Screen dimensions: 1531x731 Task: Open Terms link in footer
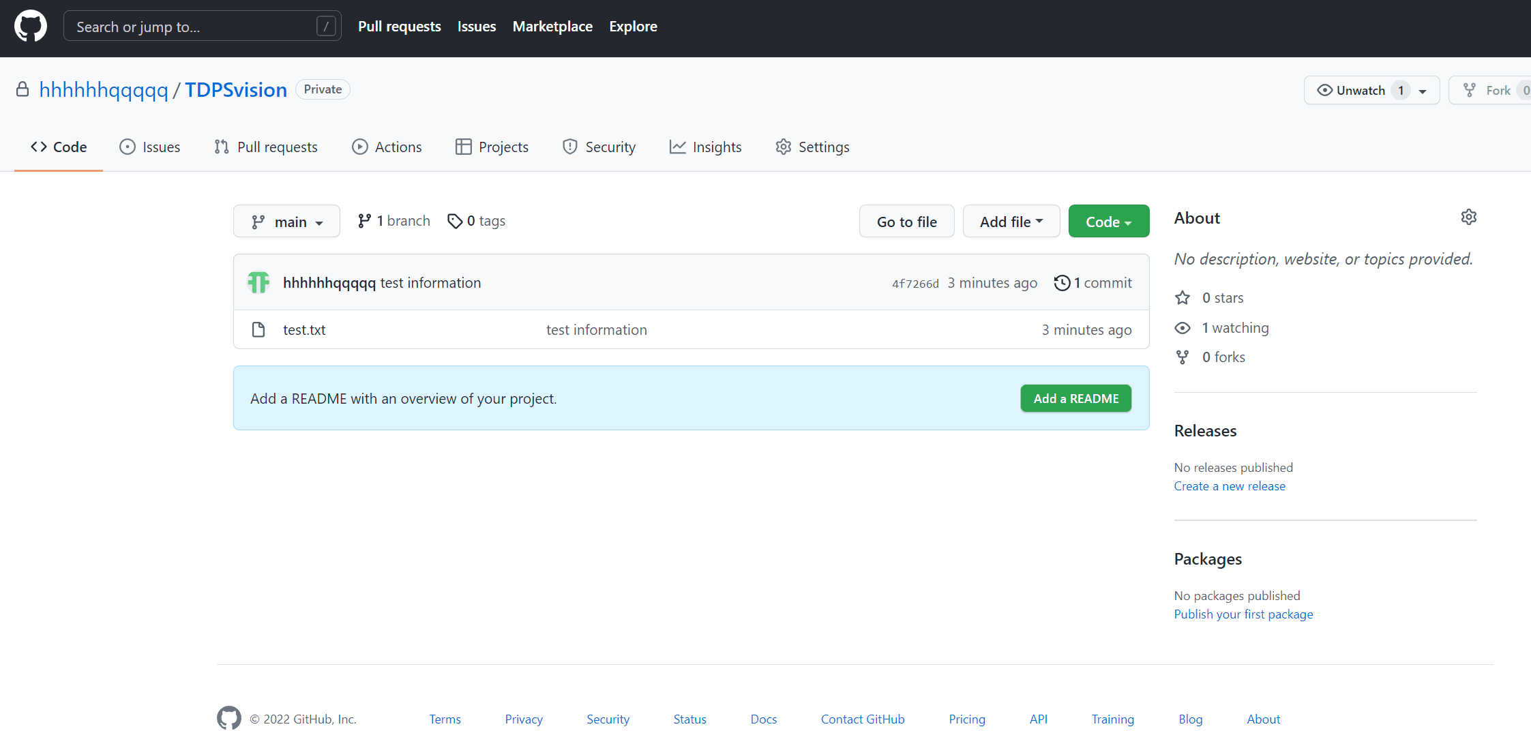(x=445, y=719)
